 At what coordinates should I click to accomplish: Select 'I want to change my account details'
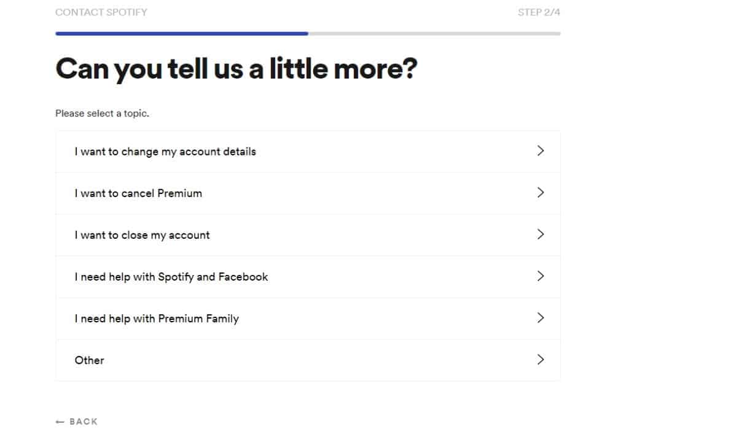pos(165,152)
